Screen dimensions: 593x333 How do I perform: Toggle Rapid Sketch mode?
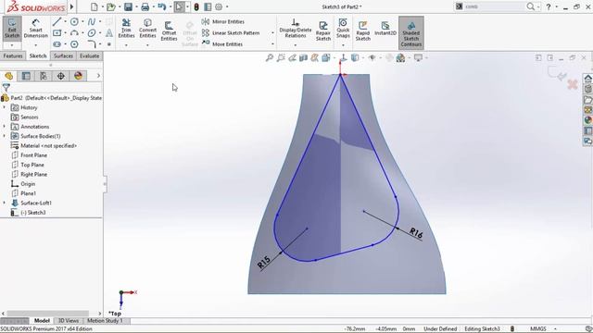(x=362, y=31)
